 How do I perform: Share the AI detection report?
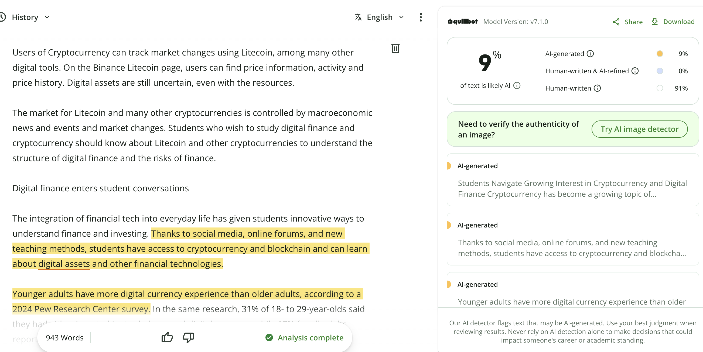[627, 22]
